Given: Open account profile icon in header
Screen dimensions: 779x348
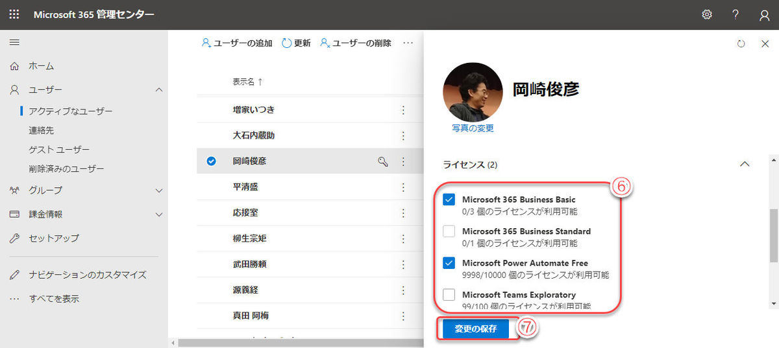Looking at the screenshot, I should click(764, 15).
